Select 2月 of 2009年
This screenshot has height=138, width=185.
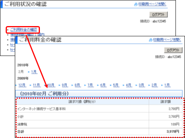pos(154,85)
